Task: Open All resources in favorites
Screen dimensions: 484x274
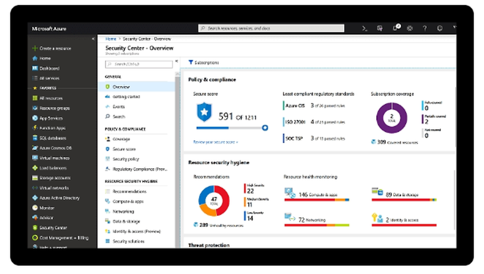Action: pyautogui.click(x=47, y=98)
